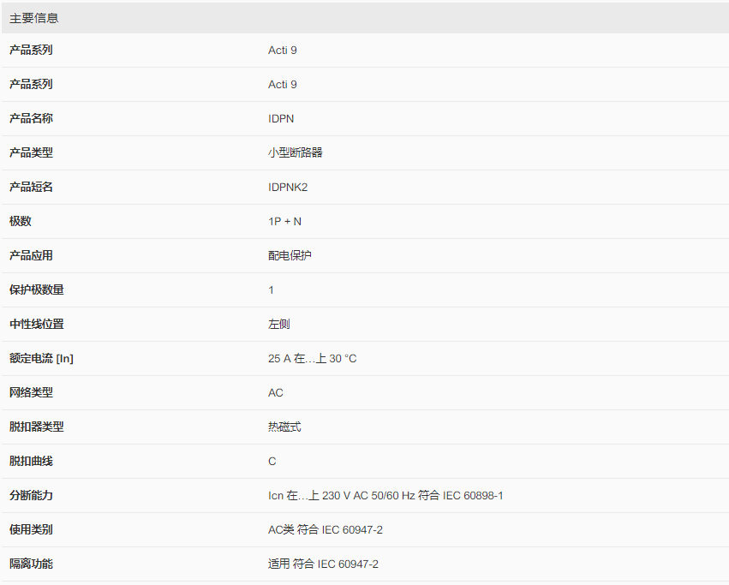Click the value 1 beside 保护极数量
This screenshot has height=585, width=729.
click(x=271, y=290)
